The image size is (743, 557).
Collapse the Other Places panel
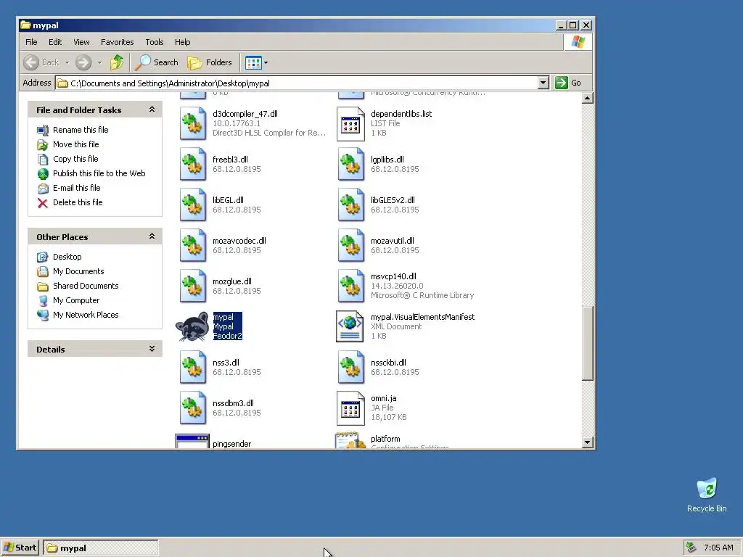pyautogui.click(x=152, y=236)
